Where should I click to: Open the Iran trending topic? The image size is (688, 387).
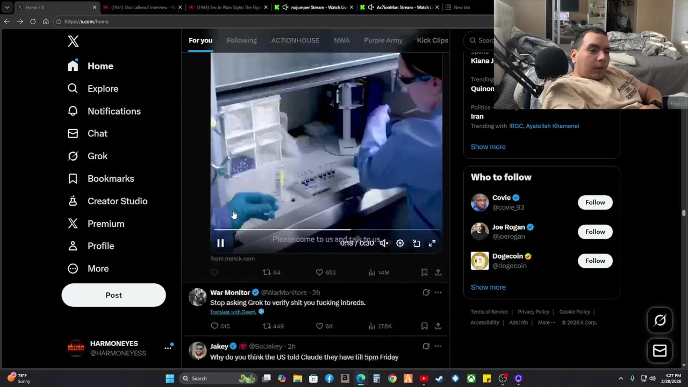click(x=477, y=116)
